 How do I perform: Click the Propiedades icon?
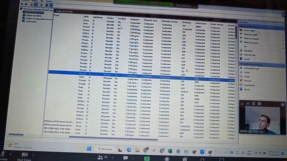click(x=241, y=85)
